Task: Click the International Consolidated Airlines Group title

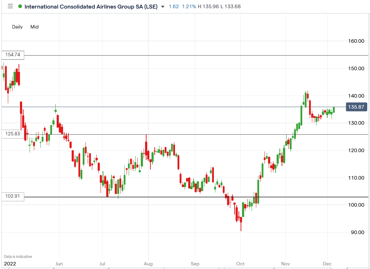Action: 91,7
